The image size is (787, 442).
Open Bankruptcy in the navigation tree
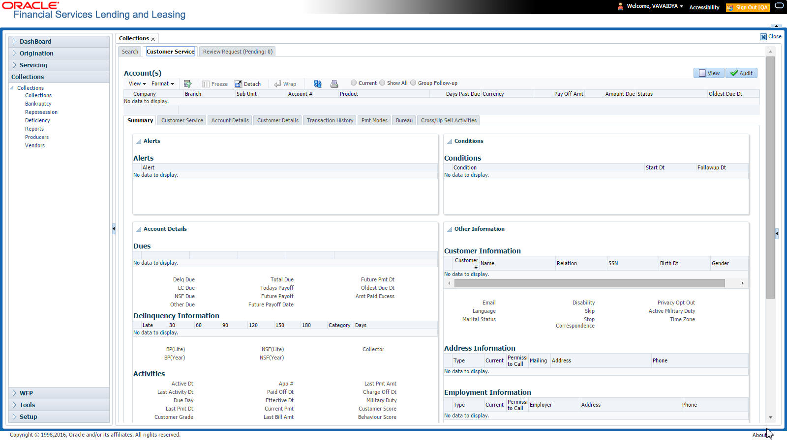coord(38,104)
